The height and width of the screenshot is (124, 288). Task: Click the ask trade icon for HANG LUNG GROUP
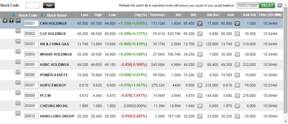[x=237, y=116]
